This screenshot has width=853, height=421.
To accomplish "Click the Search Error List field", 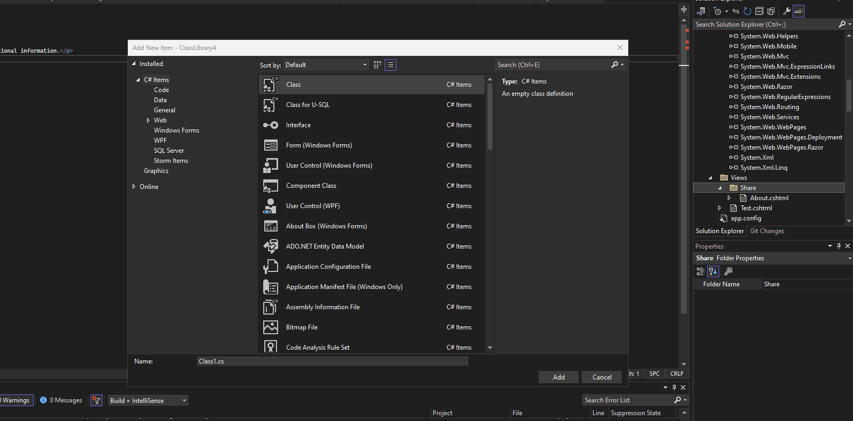I will 628,400.
